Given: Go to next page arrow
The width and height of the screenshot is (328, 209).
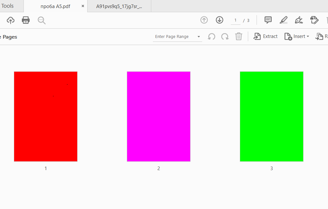Looking at the screenshot, I should coord(220,20).
